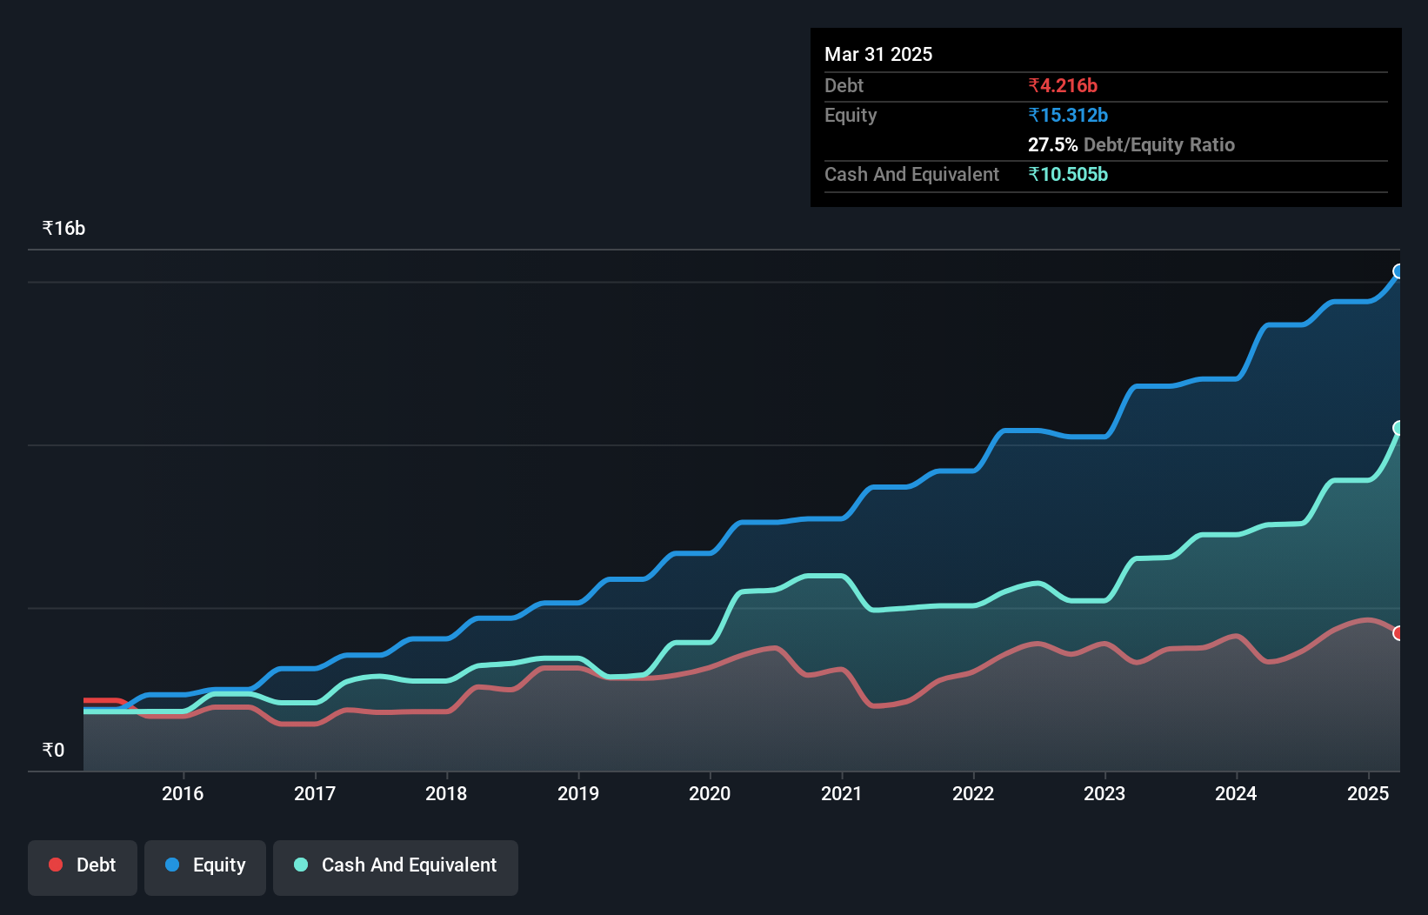This screenshot has width=1428, height=915.
Task: Toggle the Cash And Equivalent legend button
Action: point(396,867)
